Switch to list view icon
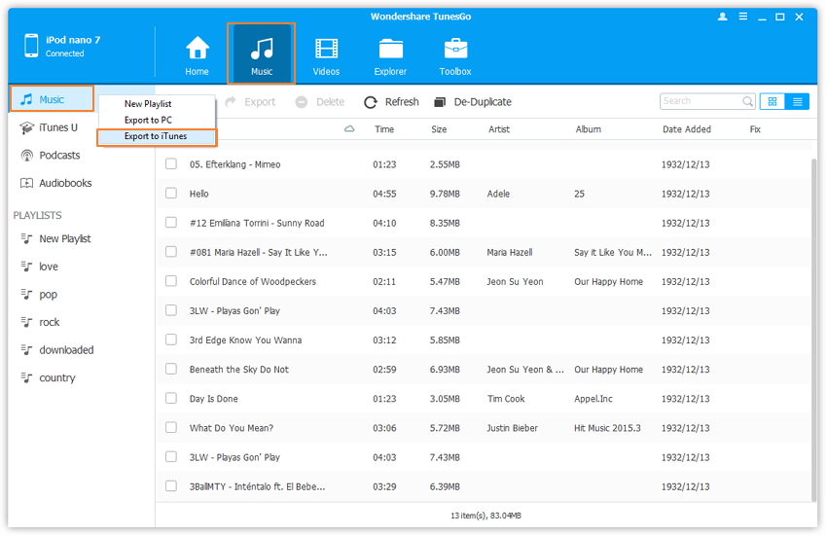 click(x=797, y=101)
